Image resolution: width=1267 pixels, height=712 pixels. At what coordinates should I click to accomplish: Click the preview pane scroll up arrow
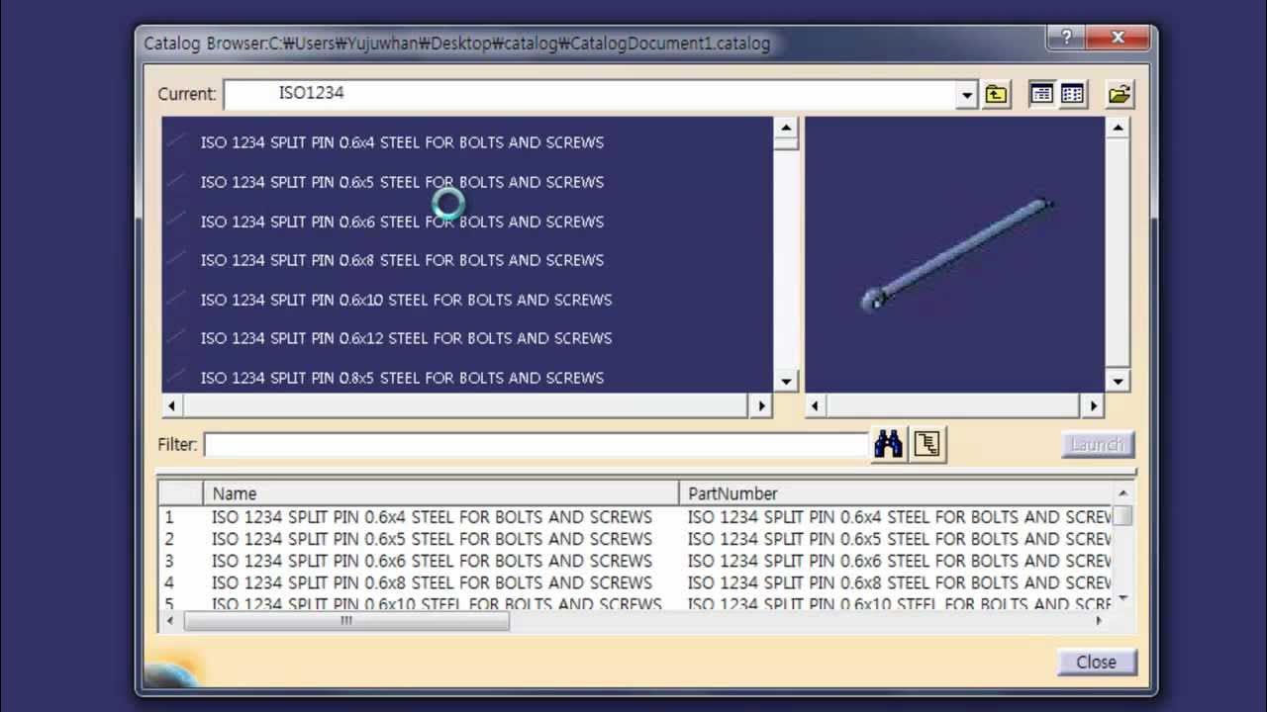tap(1118, 128)
